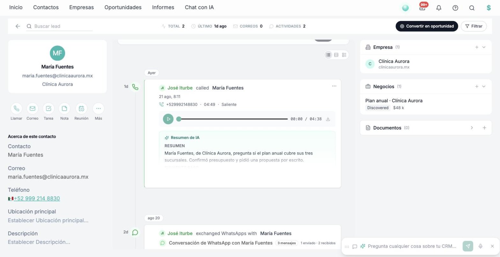Click the phone number +52 999 214 8830

pos(37,198)
